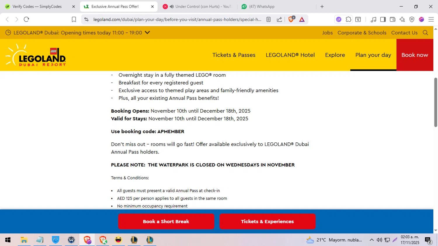
Task: Click the red Book now button
Action: pyautogui.click(x=415, y=55)
